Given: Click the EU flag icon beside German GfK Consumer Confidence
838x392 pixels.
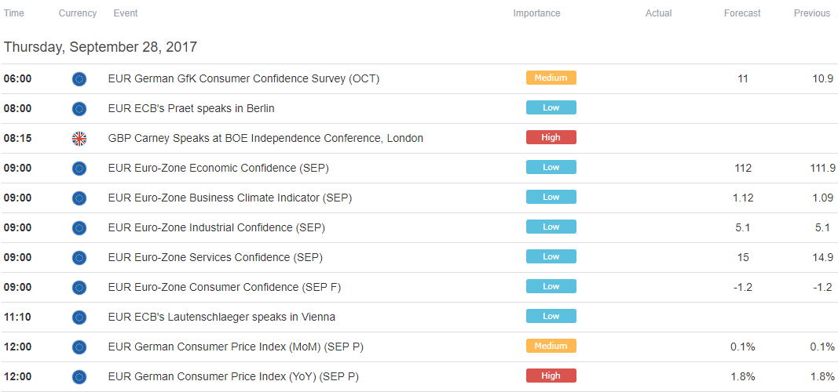Looking at the screenshot, I should pos(79,79).
